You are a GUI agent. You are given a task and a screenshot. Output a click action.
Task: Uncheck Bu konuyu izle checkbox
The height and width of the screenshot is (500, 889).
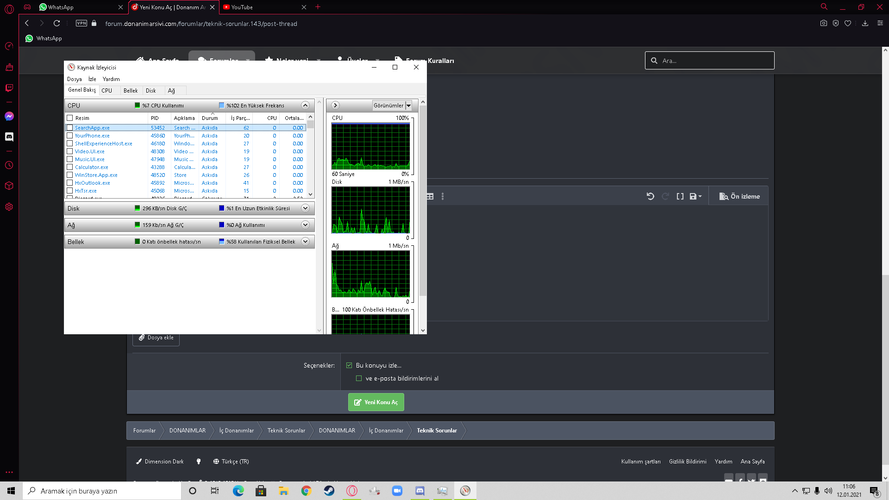click(349, 365)
